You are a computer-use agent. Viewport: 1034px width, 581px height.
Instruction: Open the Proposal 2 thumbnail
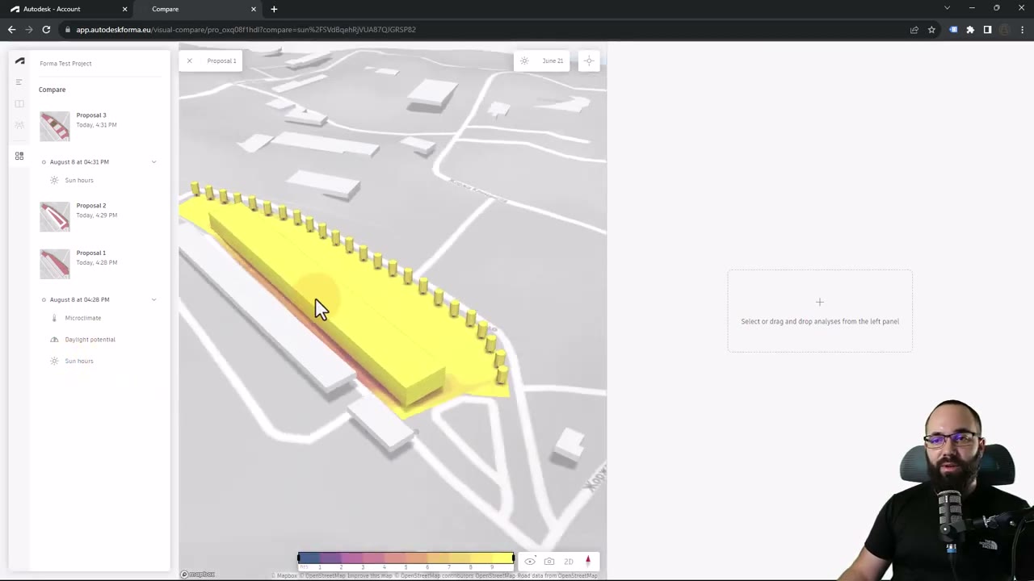pos(55,217)
